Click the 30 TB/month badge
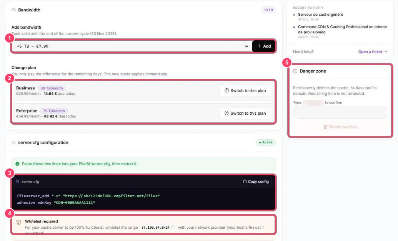 pos(52,88)
